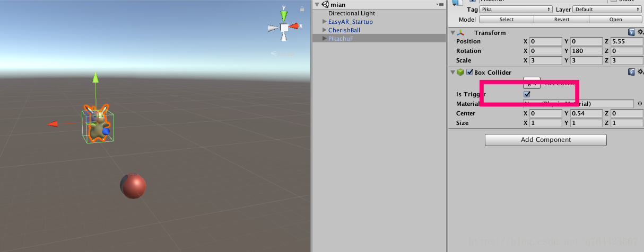Open Box Collider help reference icon
Viewport: 644px width, 252px height.
[x=631, y=73]
